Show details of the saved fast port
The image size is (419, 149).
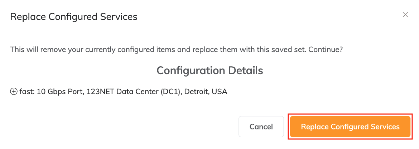coord(14,92)
